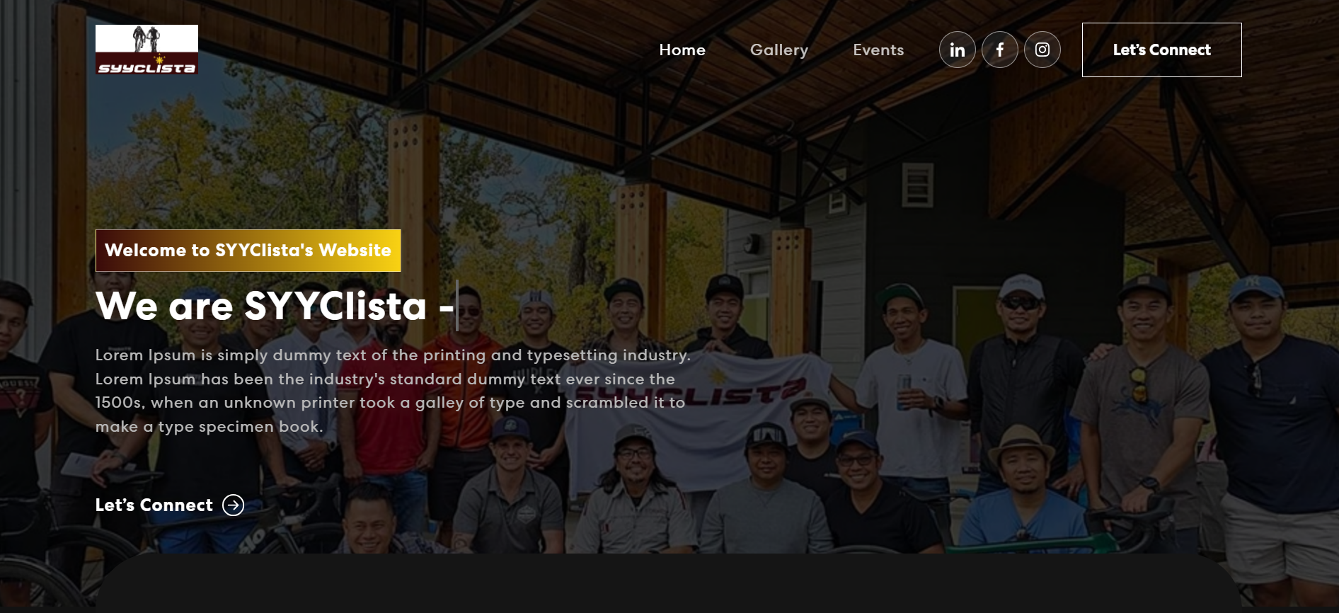Click the drink can held by the white-shirted man
The image size is (1339, 613).
904,391
